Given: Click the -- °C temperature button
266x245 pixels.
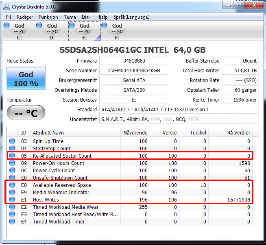Looking at the screenshot, I should [x=26, y=113].
